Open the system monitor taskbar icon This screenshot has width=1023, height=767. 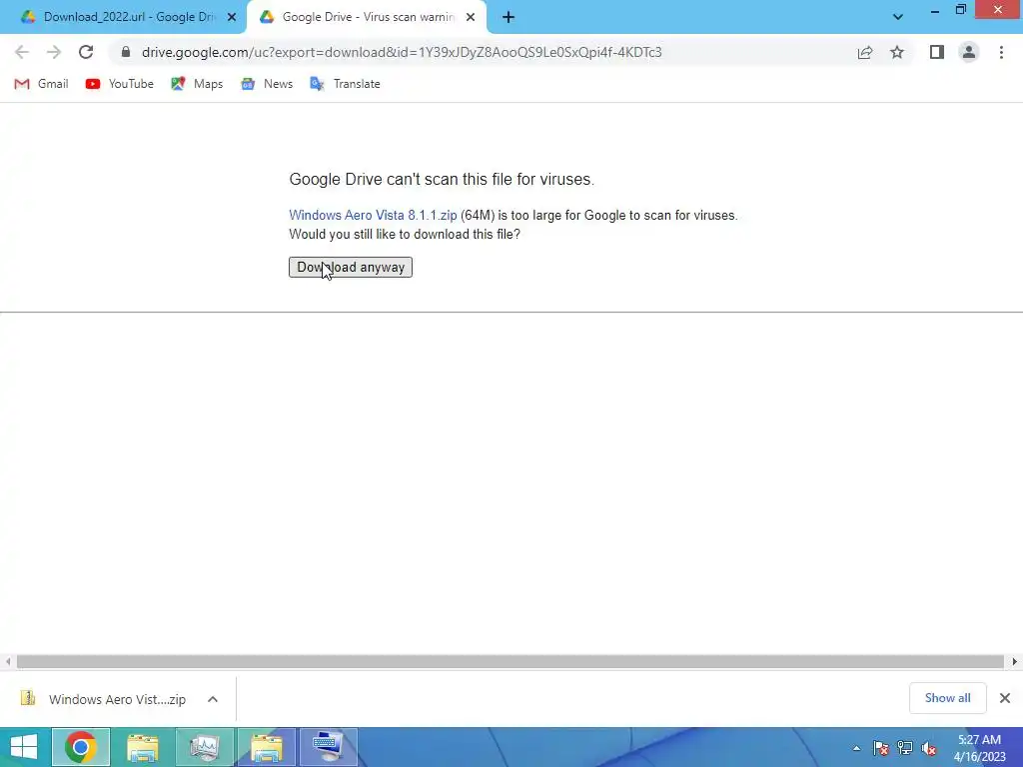coord(204,747)
